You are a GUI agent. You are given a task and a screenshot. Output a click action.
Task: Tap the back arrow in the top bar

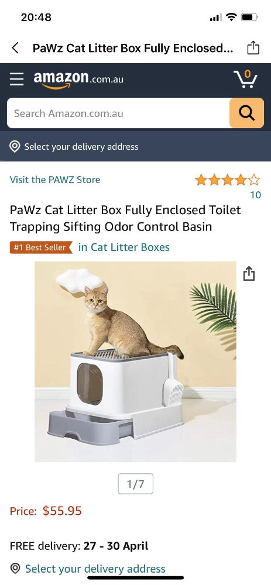click(x=15, y=48)
